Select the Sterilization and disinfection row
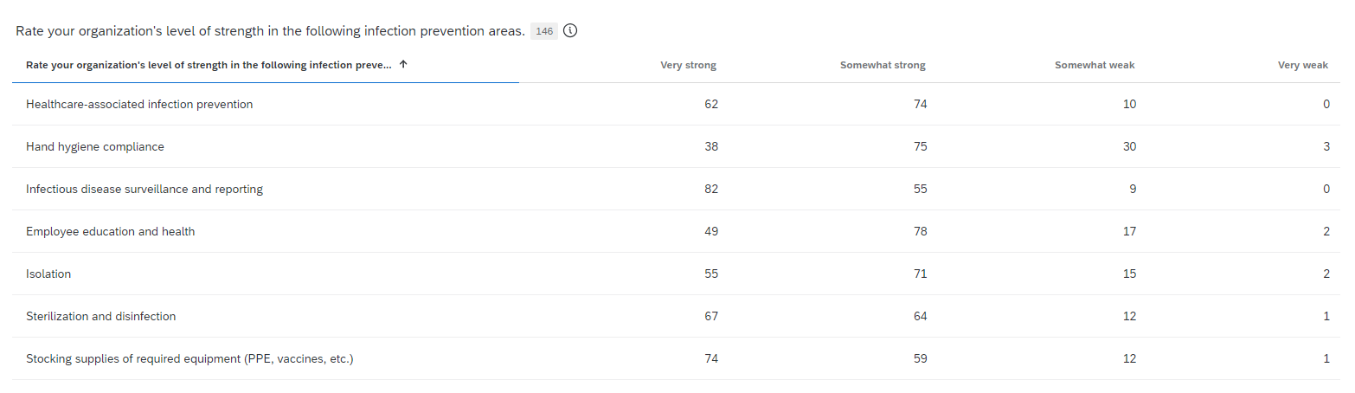Screen dimensions: 1355x393 point(677,316)
